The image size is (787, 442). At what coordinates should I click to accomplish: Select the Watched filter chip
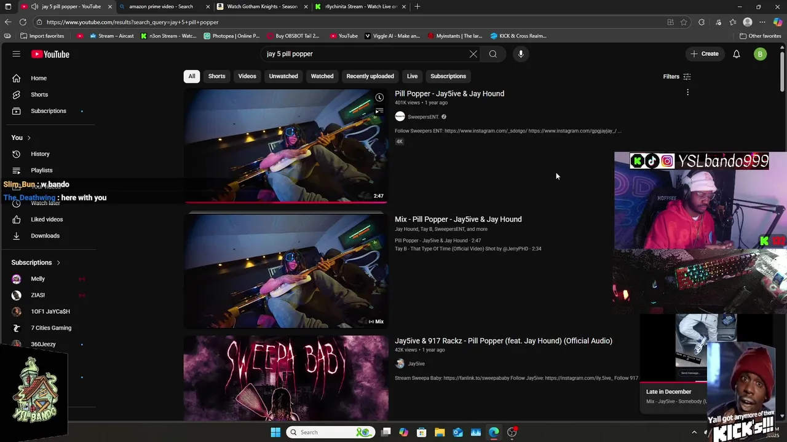click(322, 76)
